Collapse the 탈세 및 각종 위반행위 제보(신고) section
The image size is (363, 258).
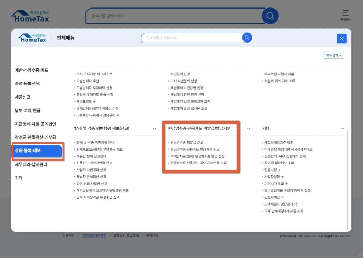pyautogui.click(x=154, y=128)
